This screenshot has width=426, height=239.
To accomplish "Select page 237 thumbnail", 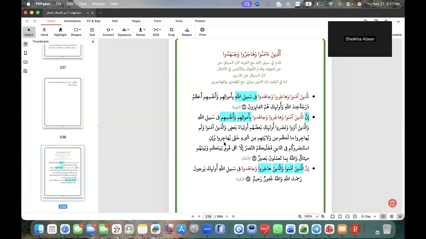I will (63, 51).
